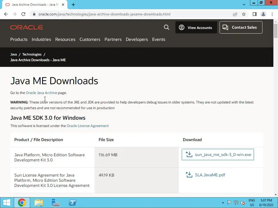Open a new browser tab
This screenshot has height=208, width=278.
pyautogui.click(x=73, y=5)
